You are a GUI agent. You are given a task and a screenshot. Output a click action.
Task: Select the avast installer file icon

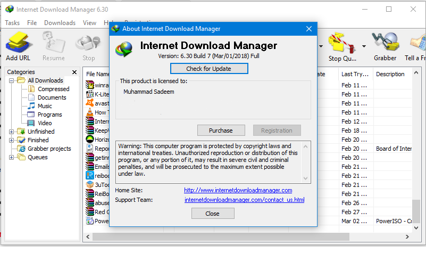(x=90, y=103)
